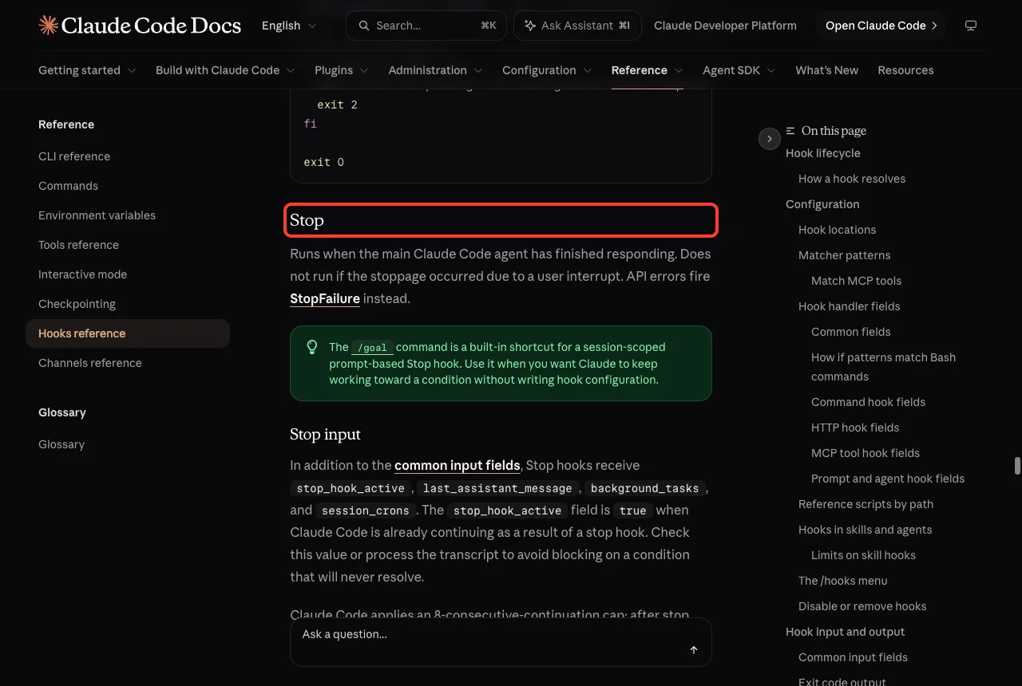Image resolution: width=1022 pixels, height=686 pixels.
Task: Click the Claude Code Docs starburst logo
Action: click(x=48, y=26)
